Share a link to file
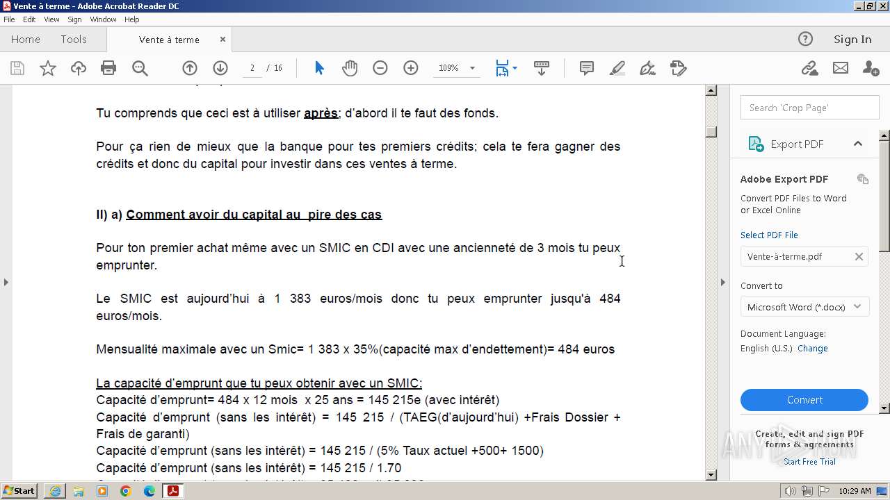The image size is (890, 500). click(809, 68)
